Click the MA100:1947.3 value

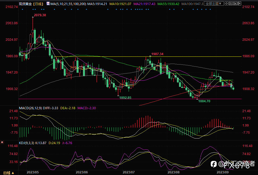tap(192, 4)
